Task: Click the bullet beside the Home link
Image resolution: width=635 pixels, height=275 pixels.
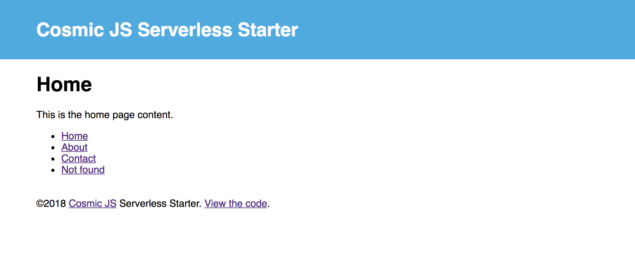Action: coord(53,136)
